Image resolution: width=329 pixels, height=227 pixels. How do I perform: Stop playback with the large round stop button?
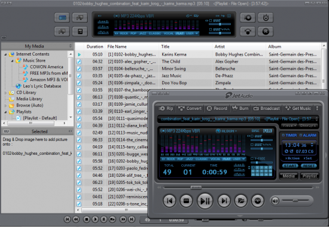[186, 201]
